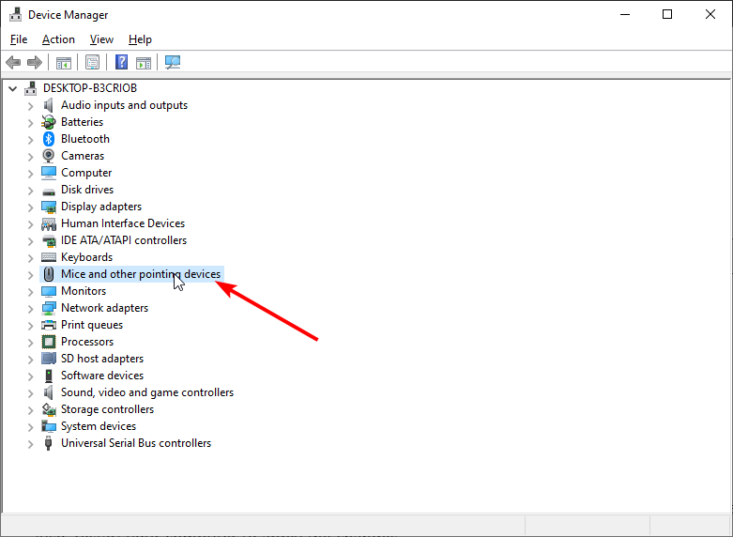Expand the Processors category arrow
The height and width of the screenshot is (537, 733).
[30, 343]
